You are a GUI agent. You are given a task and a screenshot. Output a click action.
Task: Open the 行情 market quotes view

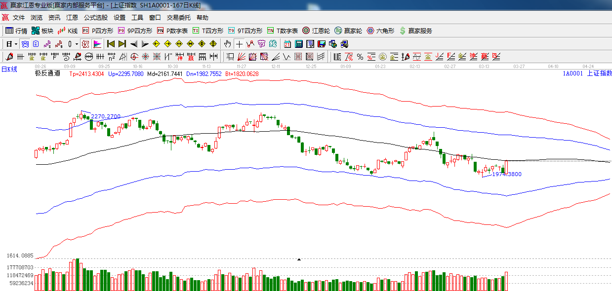(x=16, y=31)
